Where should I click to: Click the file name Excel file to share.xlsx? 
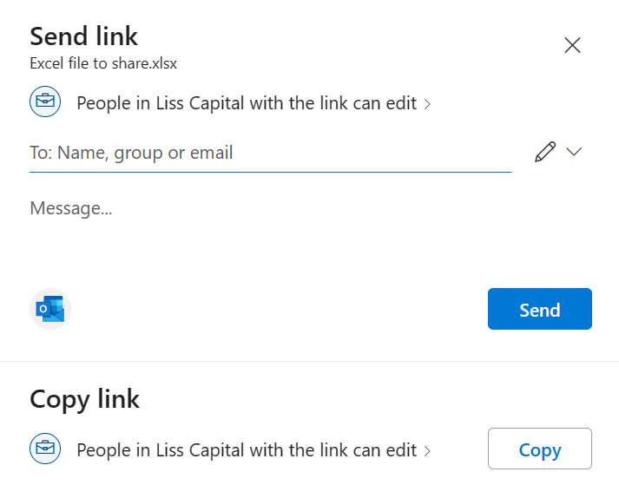[x=103, y=63]
